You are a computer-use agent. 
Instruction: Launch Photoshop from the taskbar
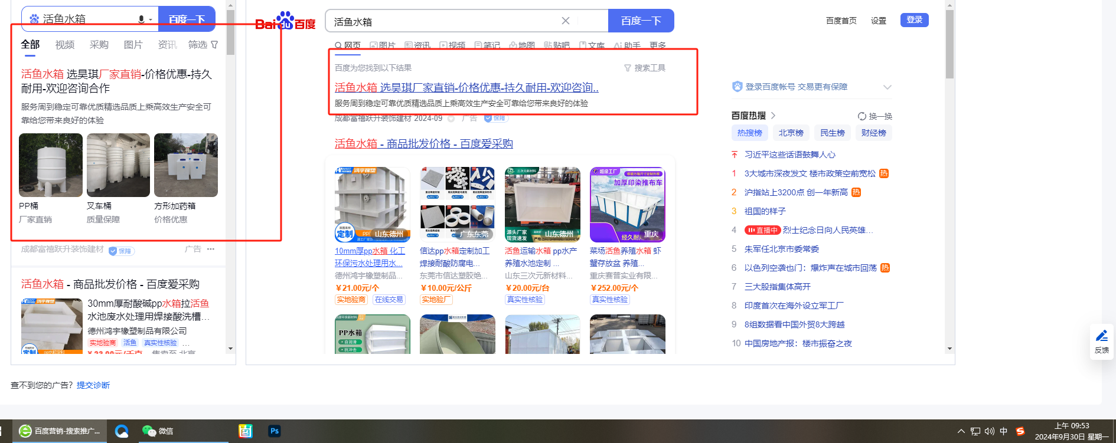[275, 431]
